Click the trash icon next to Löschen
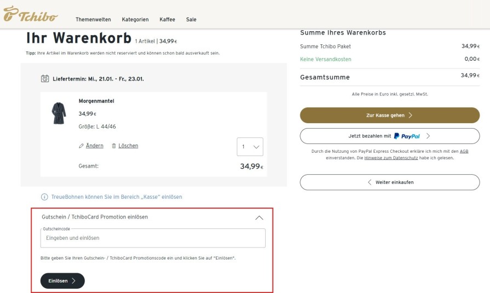Viewport: 490px width, 293px height. pyautogui.click(x=114, y=146)
